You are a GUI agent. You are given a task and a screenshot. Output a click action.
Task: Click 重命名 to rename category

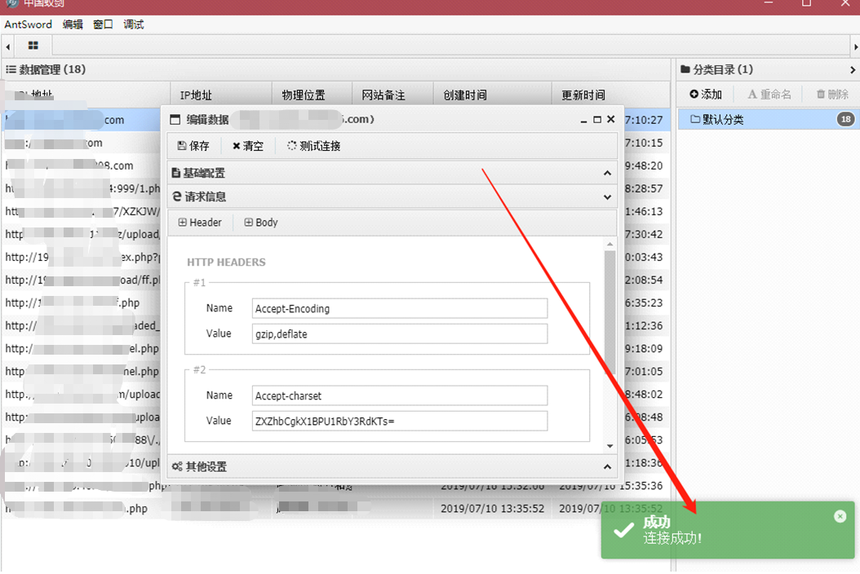point(769,95)
